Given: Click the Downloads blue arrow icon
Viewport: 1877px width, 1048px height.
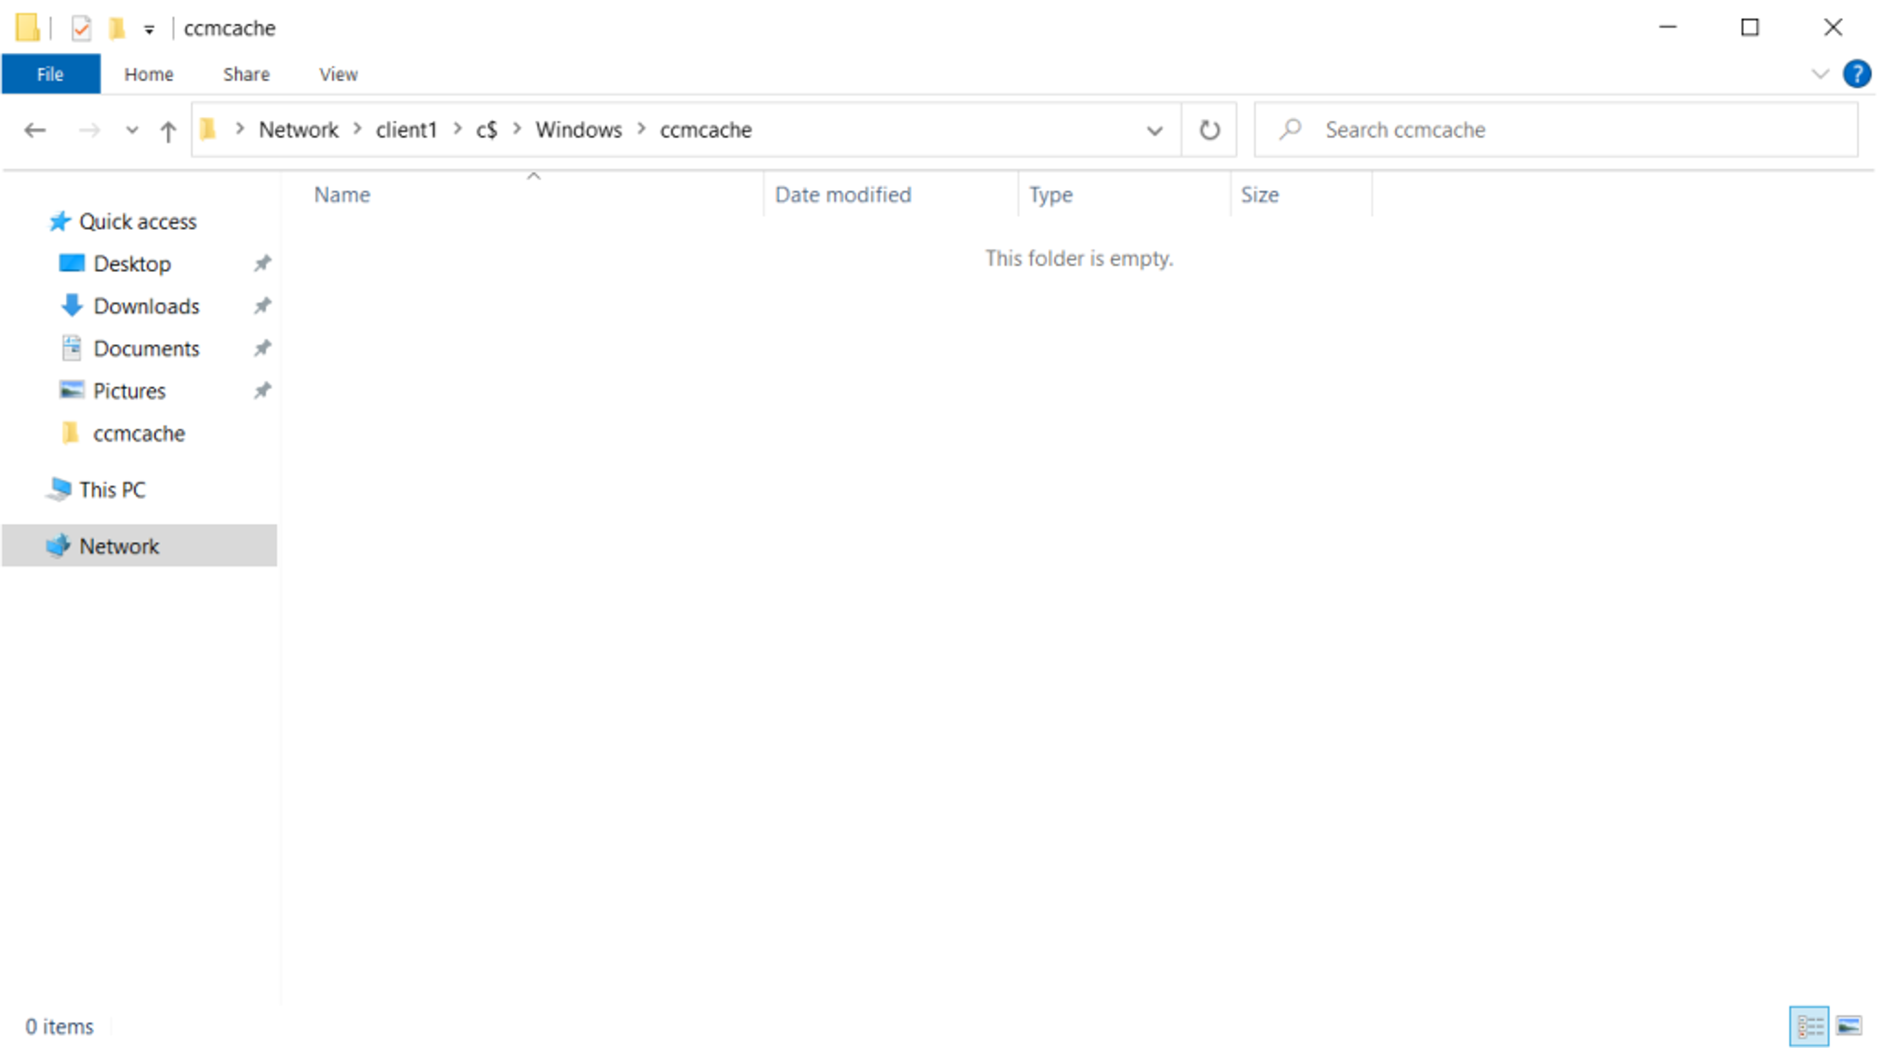Looking at the screenshot, I should [x=71, y=305].
